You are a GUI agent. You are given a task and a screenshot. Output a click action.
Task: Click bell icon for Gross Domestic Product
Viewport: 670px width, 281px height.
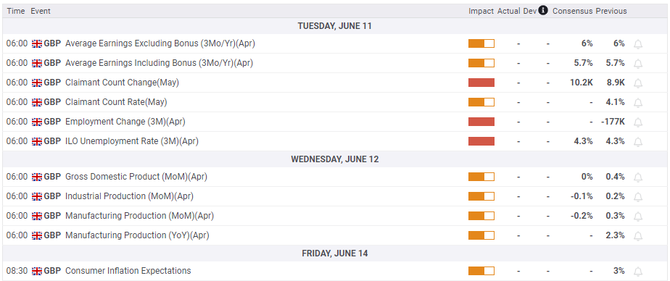tap(638, 177)
